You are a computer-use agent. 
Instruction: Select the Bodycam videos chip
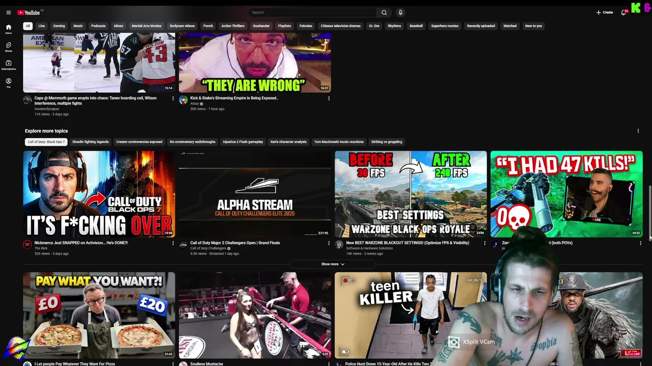tap(182, 26)
